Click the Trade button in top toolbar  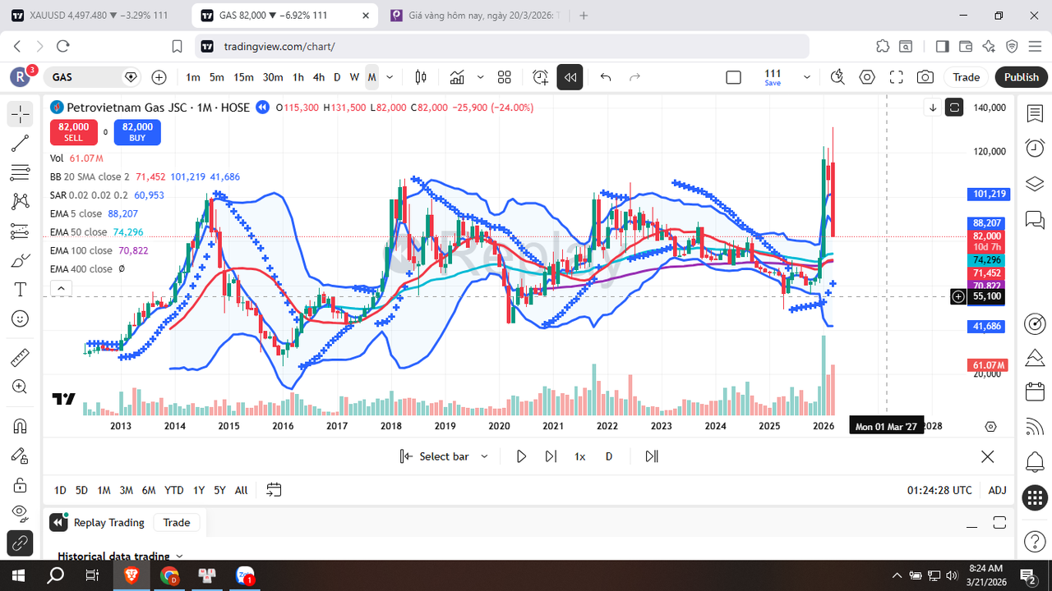tap(966, 77)
